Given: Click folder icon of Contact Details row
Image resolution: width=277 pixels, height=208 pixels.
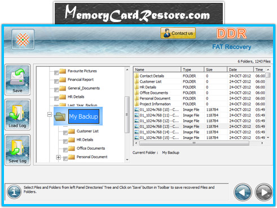Looking at the screenshot, I should click(x=137, y=76).
